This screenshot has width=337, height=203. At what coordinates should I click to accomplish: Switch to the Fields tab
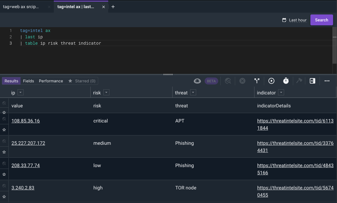pos(28,81)
